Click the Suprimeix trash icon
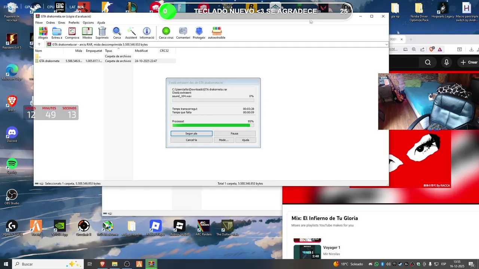 click(102, 33)
